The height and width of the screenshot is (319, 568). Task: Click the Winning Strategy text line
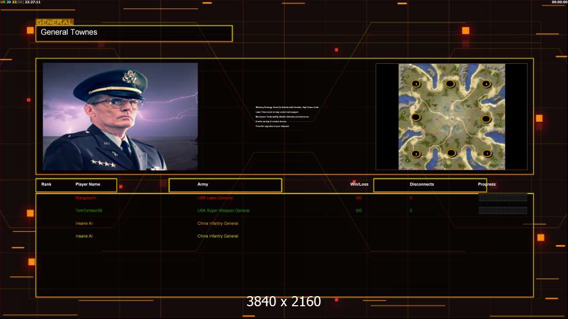[287, 107]
